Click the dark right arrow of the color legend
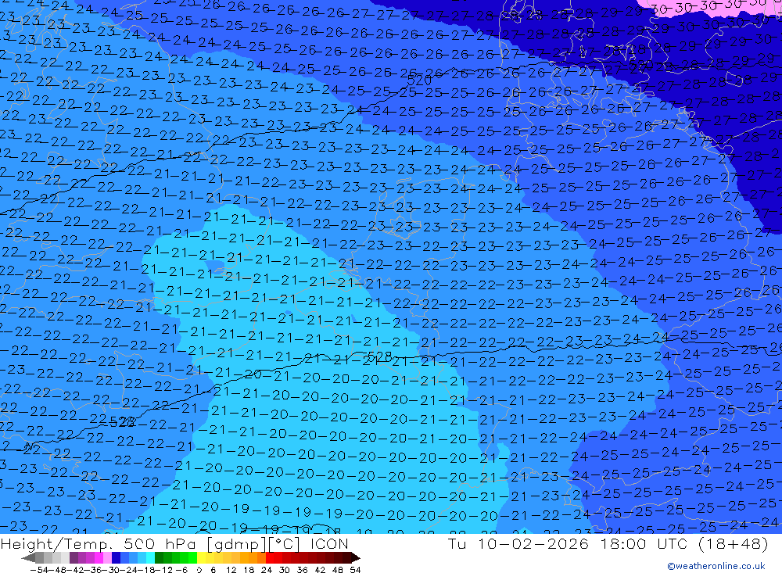The width and height of the screenshot is (782, 573). tap(356, 557)
